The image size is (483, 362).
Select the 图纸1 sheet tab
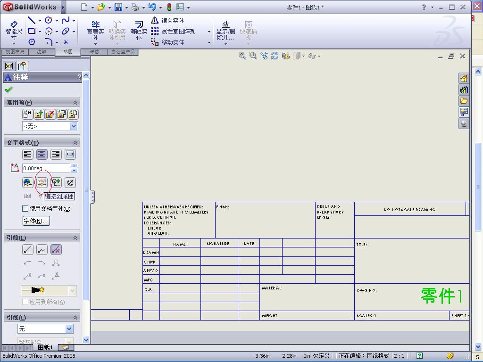pyautogui.click(x=45, y=347)
